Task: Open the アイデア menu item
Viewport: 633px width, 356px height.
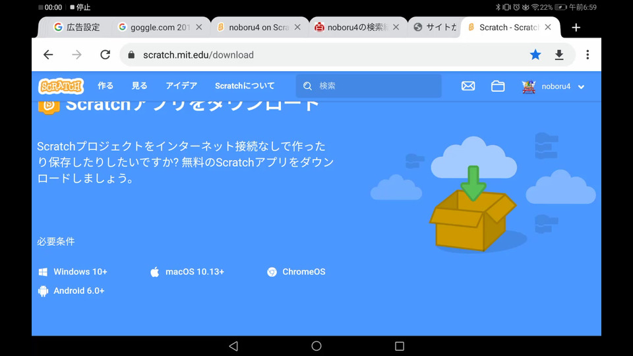Action: pyautogui.click(x=181, y=86)
